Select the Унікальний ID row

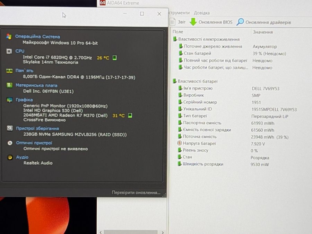point(237,109)
